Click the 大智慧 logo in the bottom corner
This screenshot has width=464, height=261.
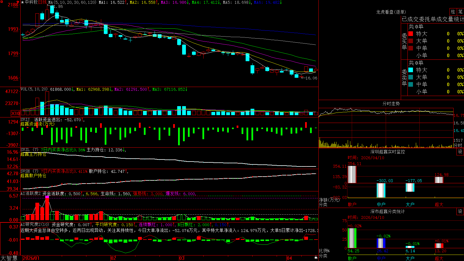pyautogui.click(x=9, y=258)
